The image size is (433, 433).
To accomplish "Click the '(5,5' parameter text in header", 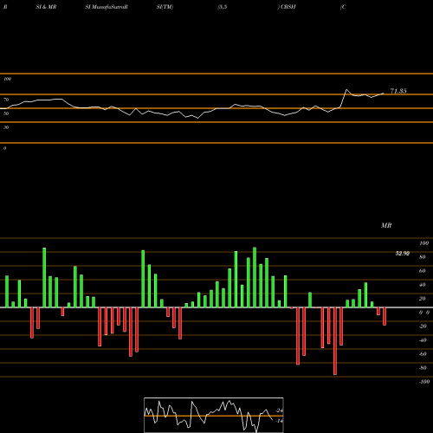I will [223, 7].
